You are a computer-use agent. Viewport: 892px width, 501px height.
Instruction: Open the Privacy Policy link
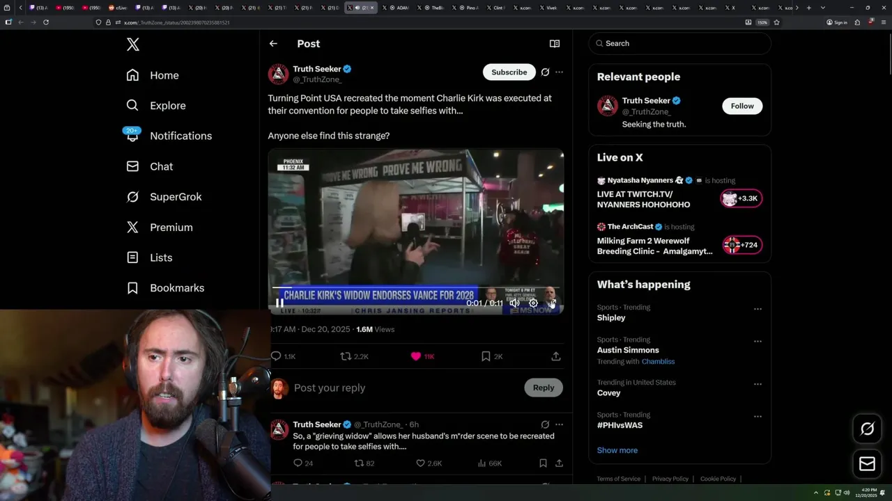click(x=670, y=479)
